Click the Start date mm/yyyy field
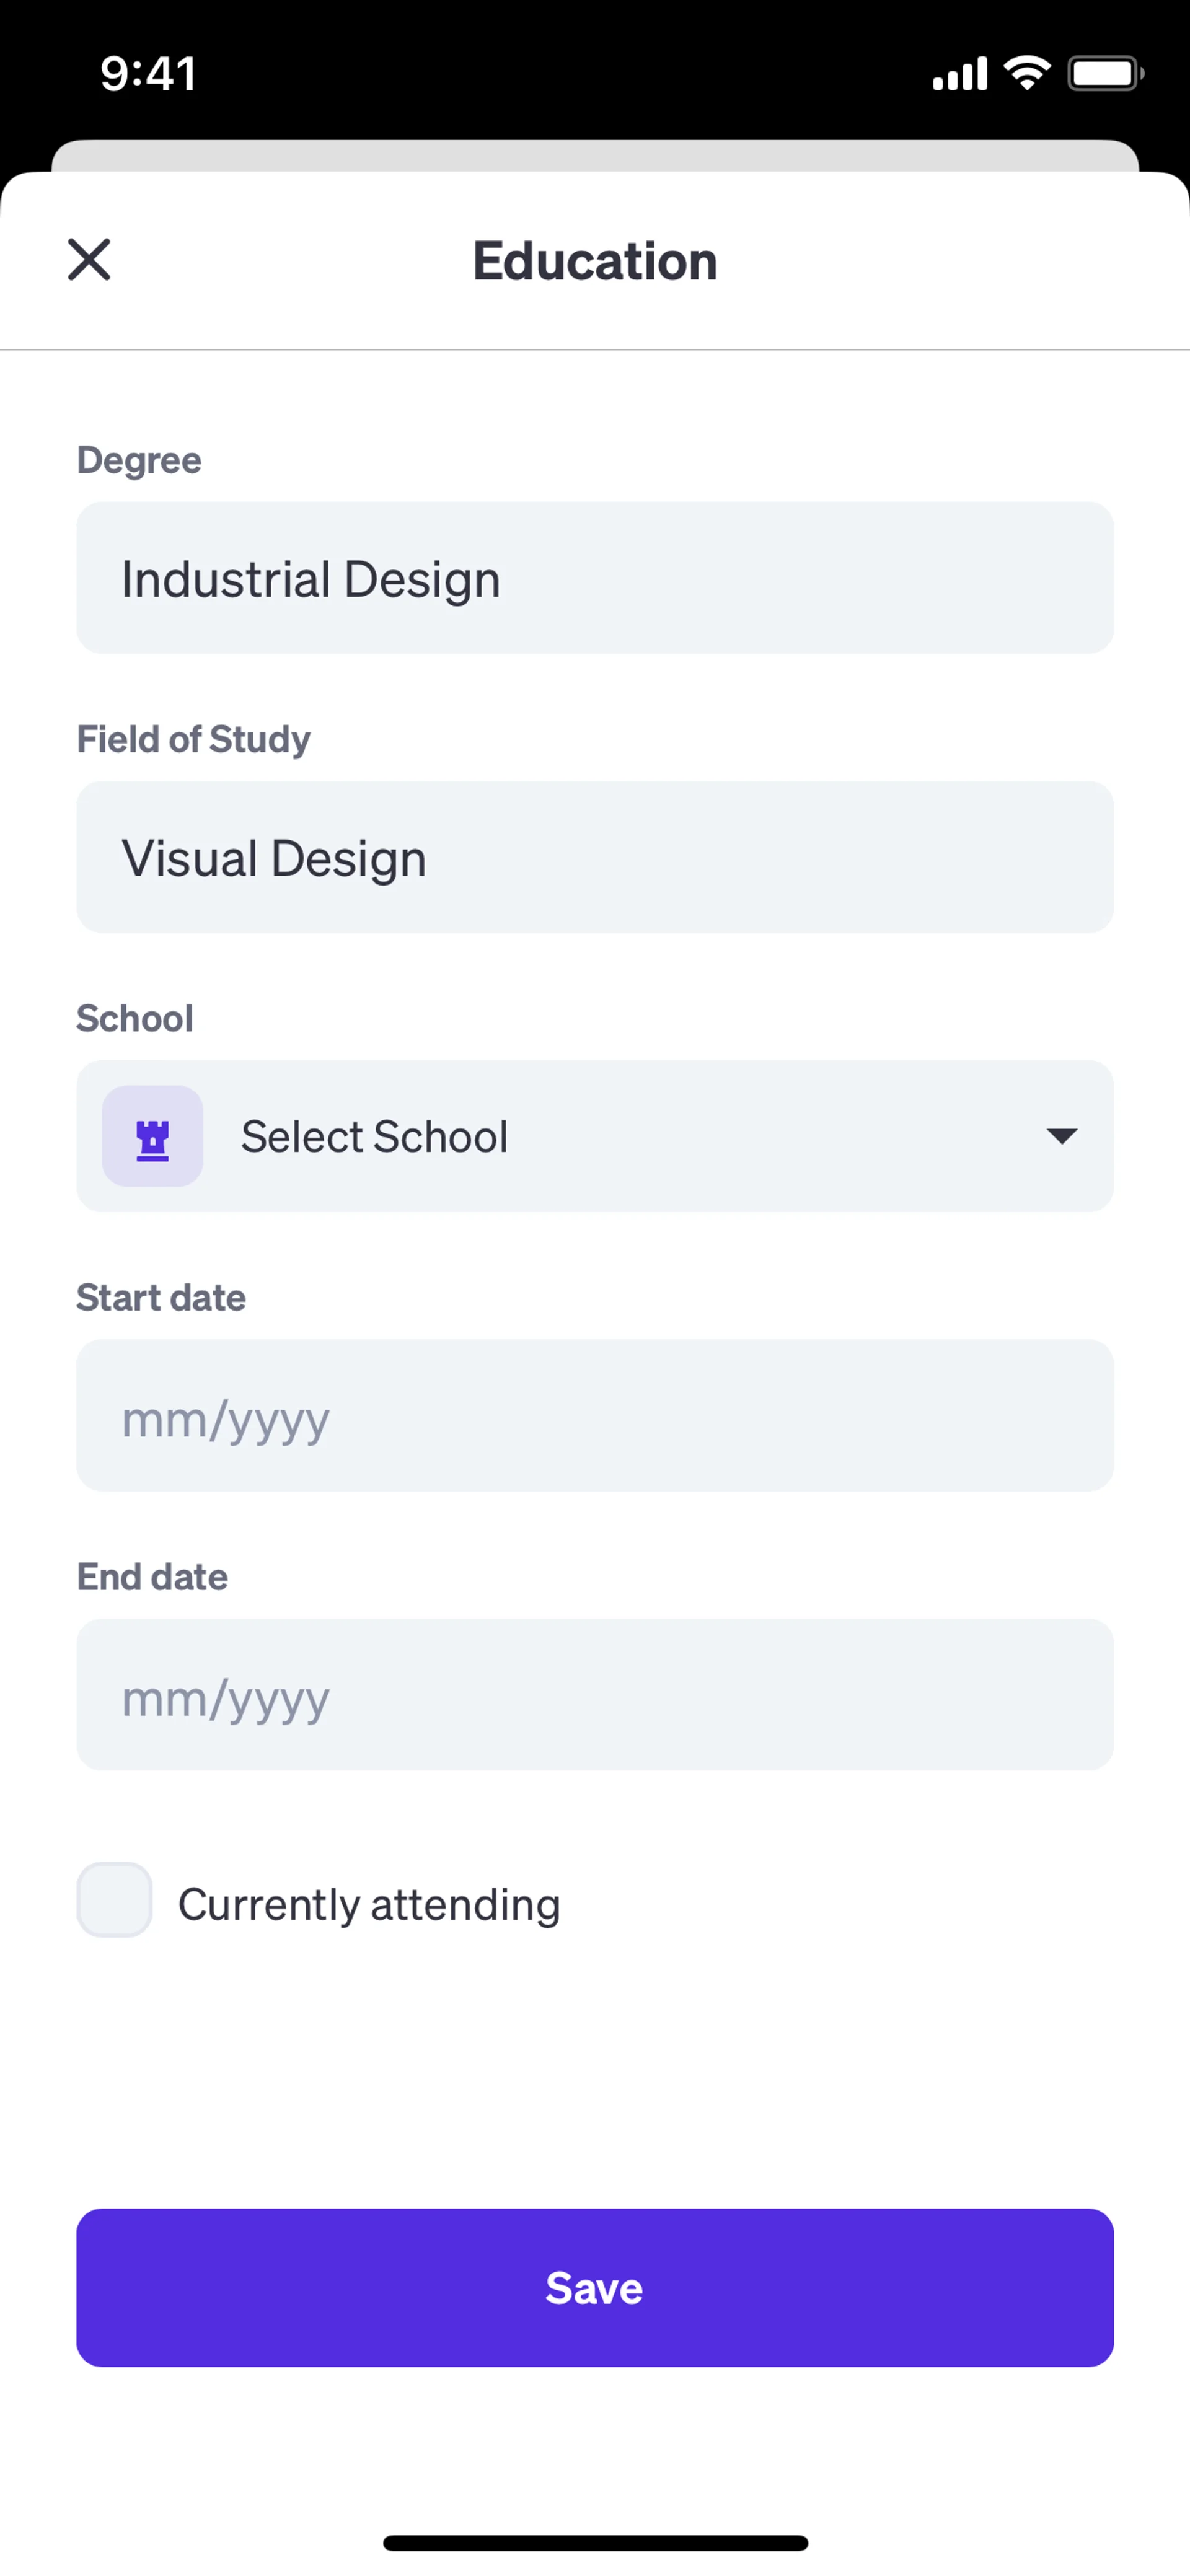Image resolution: width=1190 pixels, height=2576 pixels. pyautogui.click(x=594, y=1416)
